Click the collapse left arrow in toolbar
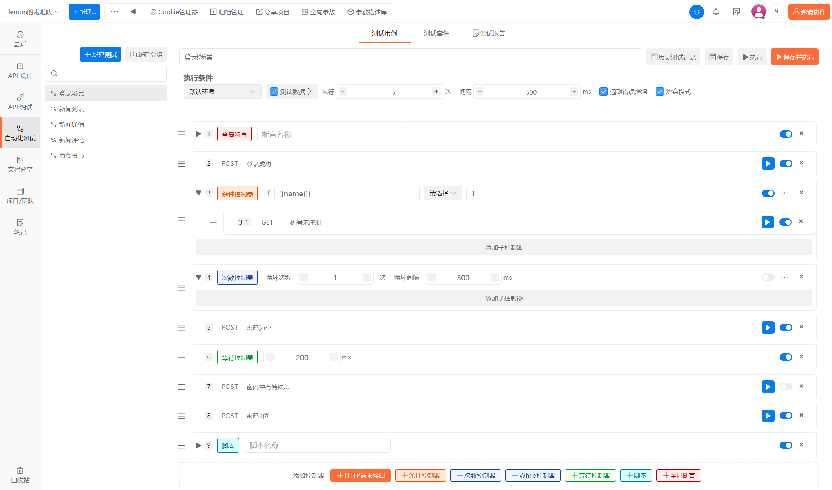 click(133, 12)
